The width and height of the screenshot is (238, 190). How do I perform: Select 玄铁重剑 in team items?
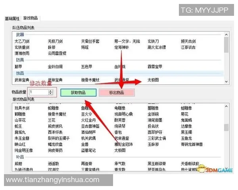[22, 47]
